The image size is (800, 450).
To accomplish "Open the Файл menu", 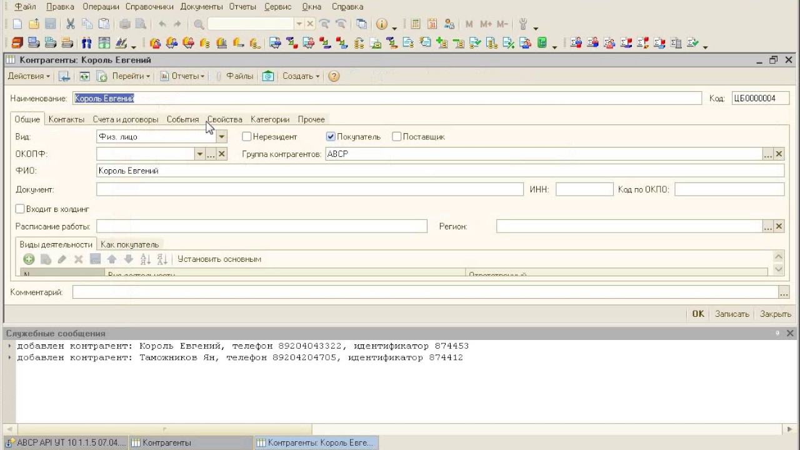I will 25,7.
